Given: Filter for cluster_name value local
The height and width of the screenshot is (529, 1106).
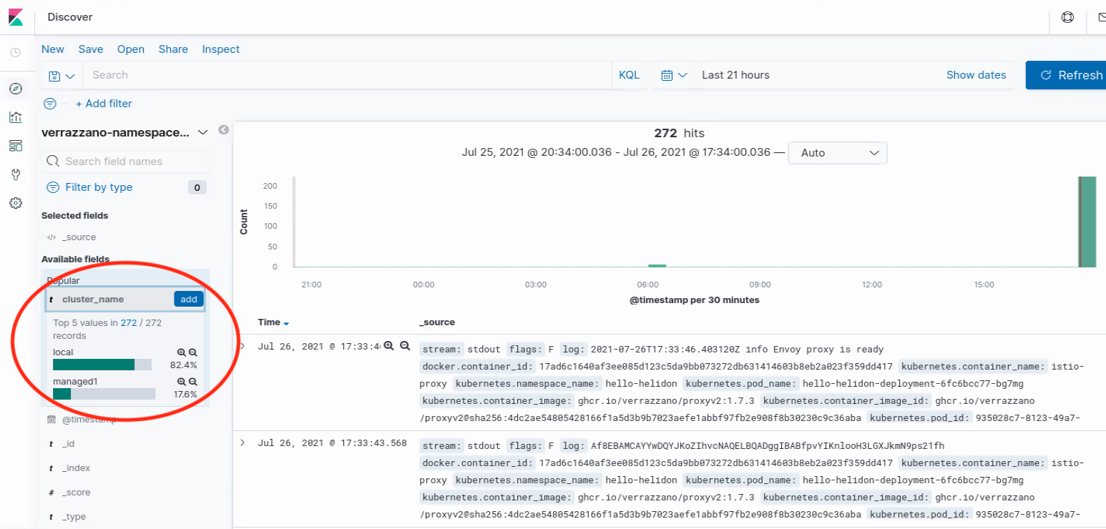Looking at the screenshot, I should [x=182, y=352].
